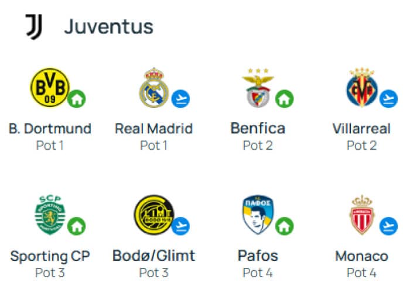
Task: Click away plane badge beside Villarreal
Action: click(388, 99)
